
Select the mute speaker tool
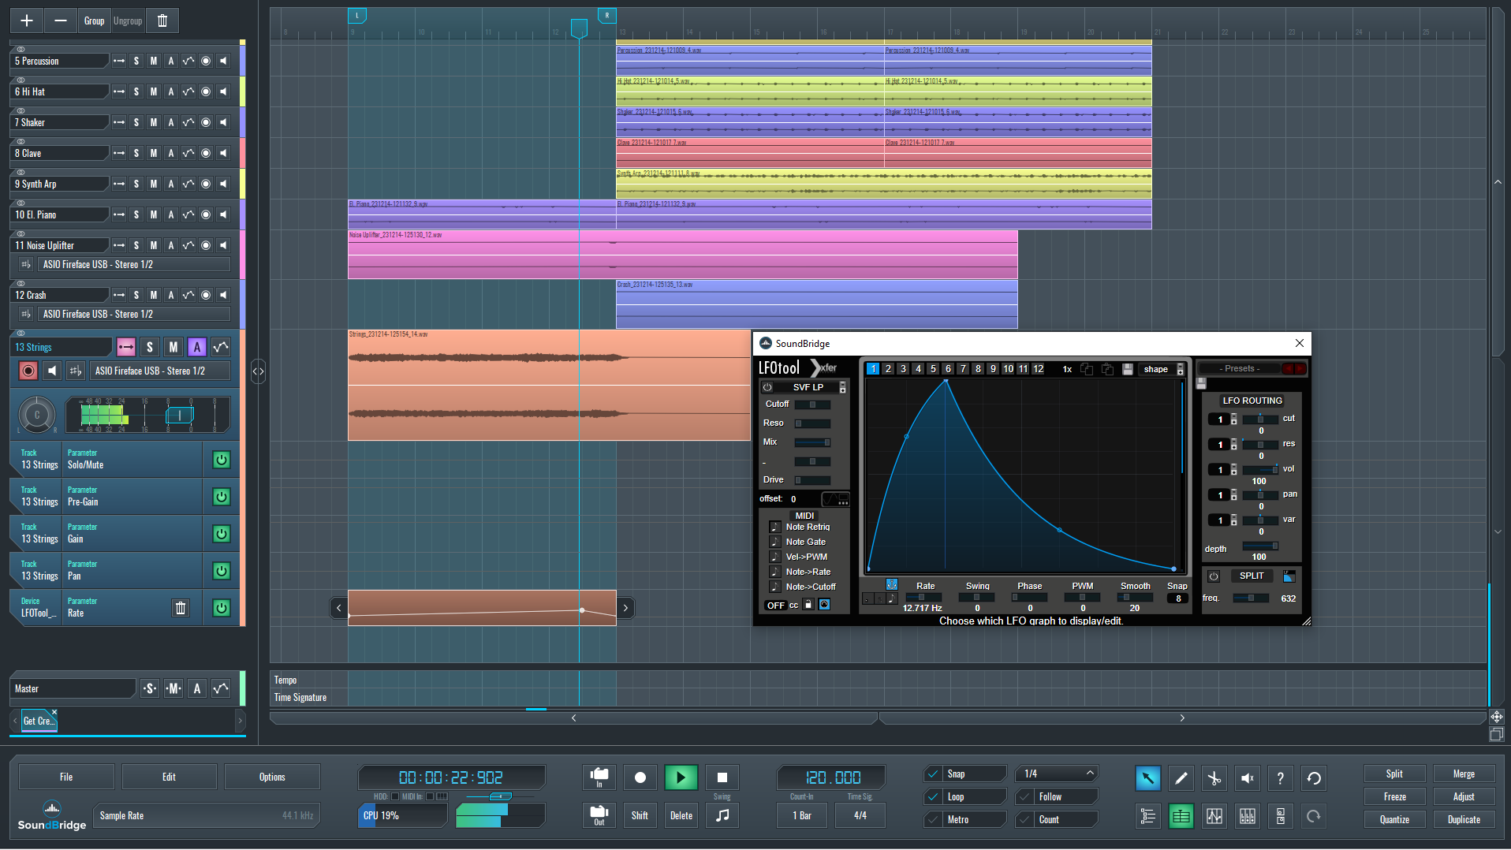pos(1247,778)
